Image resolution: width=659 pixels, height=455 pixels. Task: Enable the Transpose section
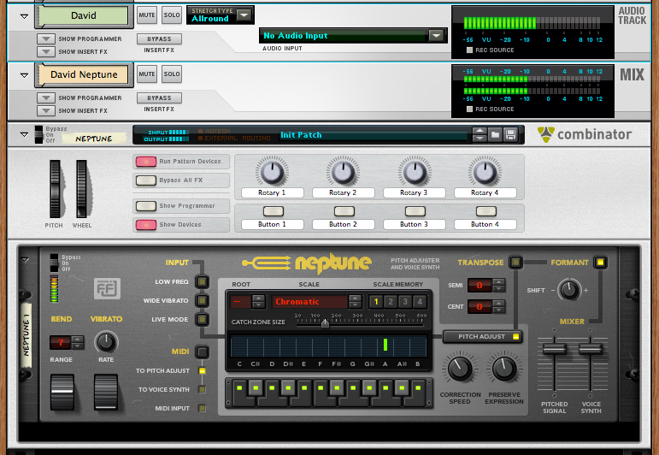pyautogui.click(x=515, y=263)
